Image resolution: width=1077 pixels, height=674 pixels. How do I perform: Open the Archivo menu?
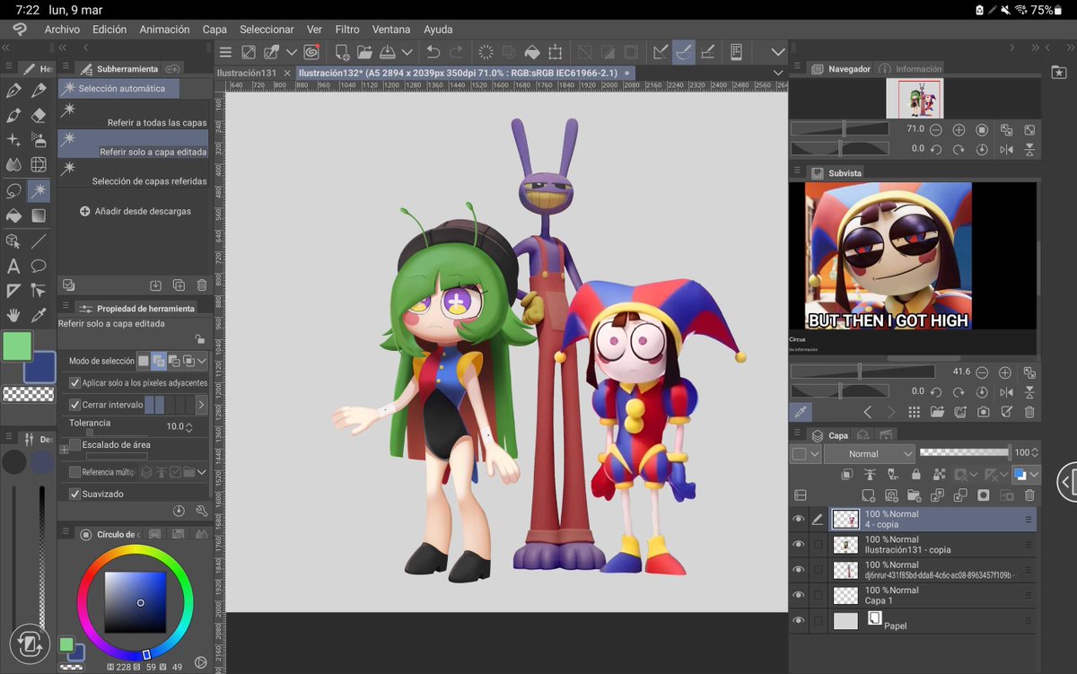(62, 30)
